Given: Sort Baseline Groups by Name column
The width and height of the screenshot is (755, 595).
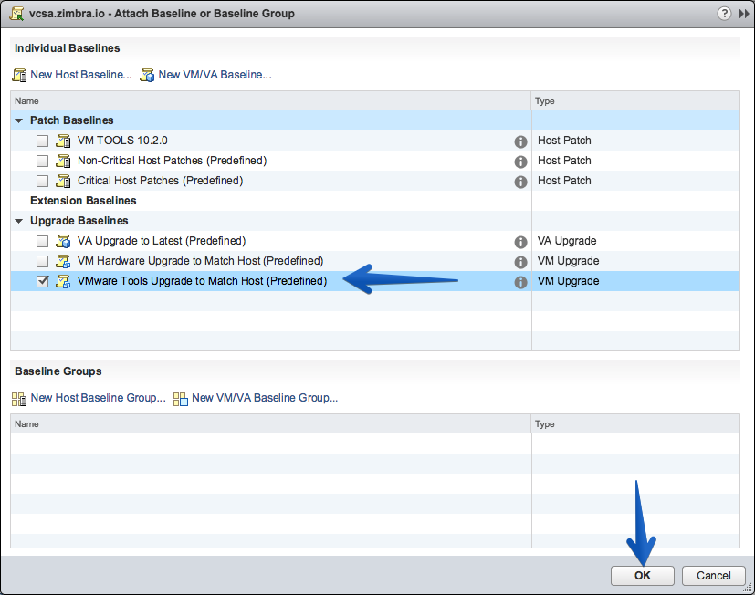Looking at the screenshot, I should pos(271,423).
